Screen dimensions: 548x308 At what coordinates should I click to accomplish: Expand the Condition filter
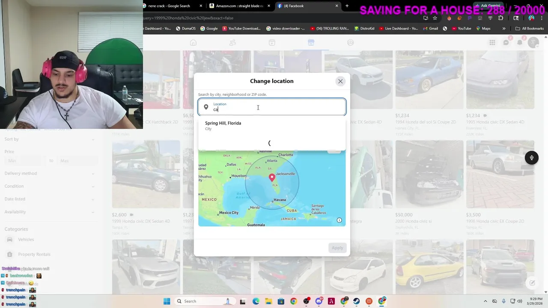(x=49, y=186)
